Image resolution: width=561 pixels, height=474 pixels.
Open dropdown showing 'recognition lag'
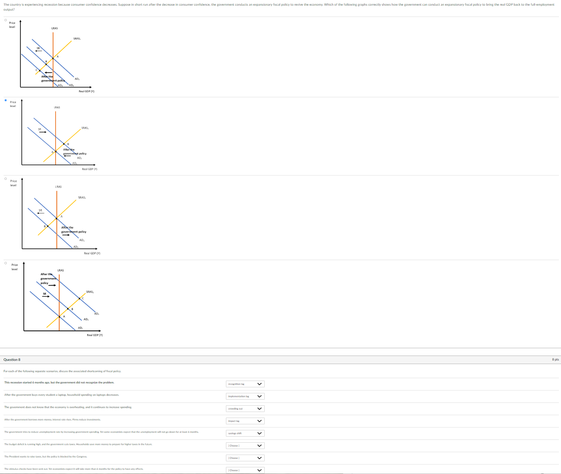(x=245, y=384)
